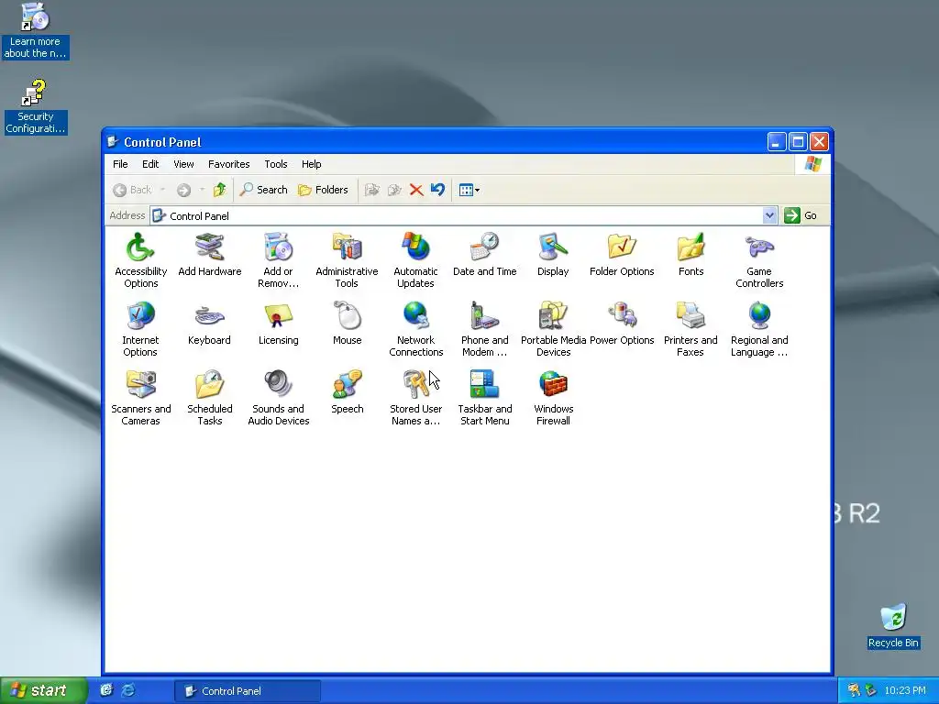This screenshot has height=704, width=939.
Task: Open the View menu
Action: (x=183, y=164)
